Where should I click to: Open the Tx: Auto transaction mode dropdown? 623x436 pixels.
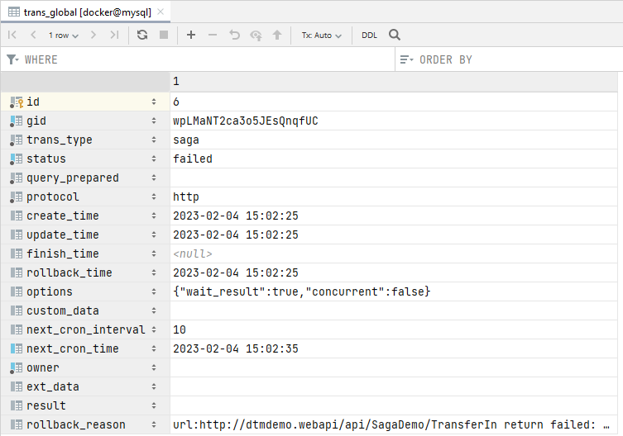[321, 35]
